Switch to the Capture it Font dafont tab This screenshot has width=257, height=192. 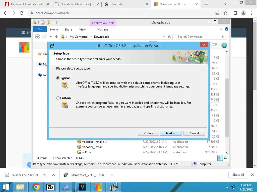pos(27,4)
